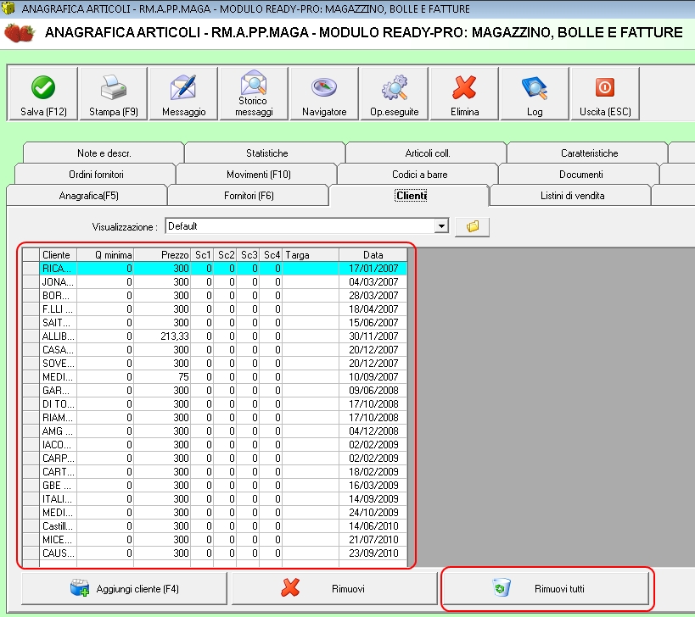Click the yellow folder icon beside Visualizzazione
695x617 pixels.
click(x=473, y=226)
